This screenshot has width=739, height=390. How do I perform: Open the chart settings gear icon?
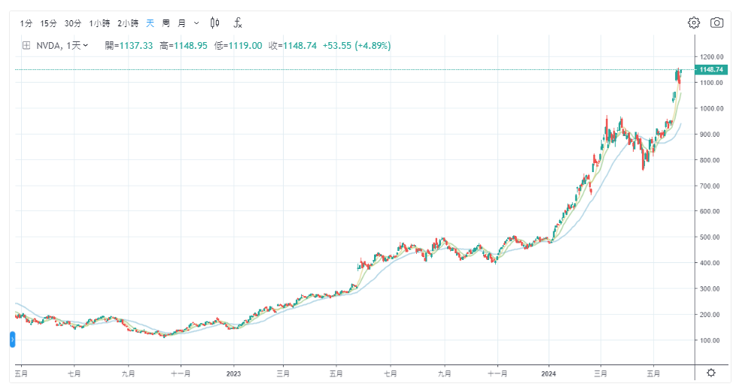694,23
